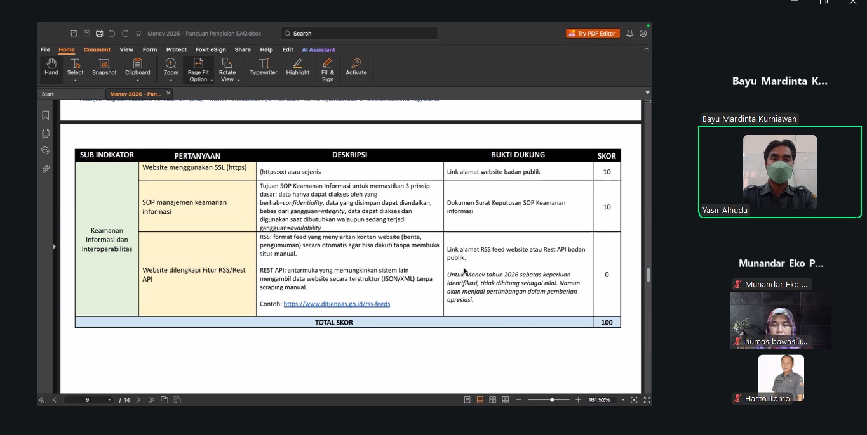Viewport: 867px width, 435px height.
Task: Open Page Fit Option tool
Action: (x=198, y=70)
